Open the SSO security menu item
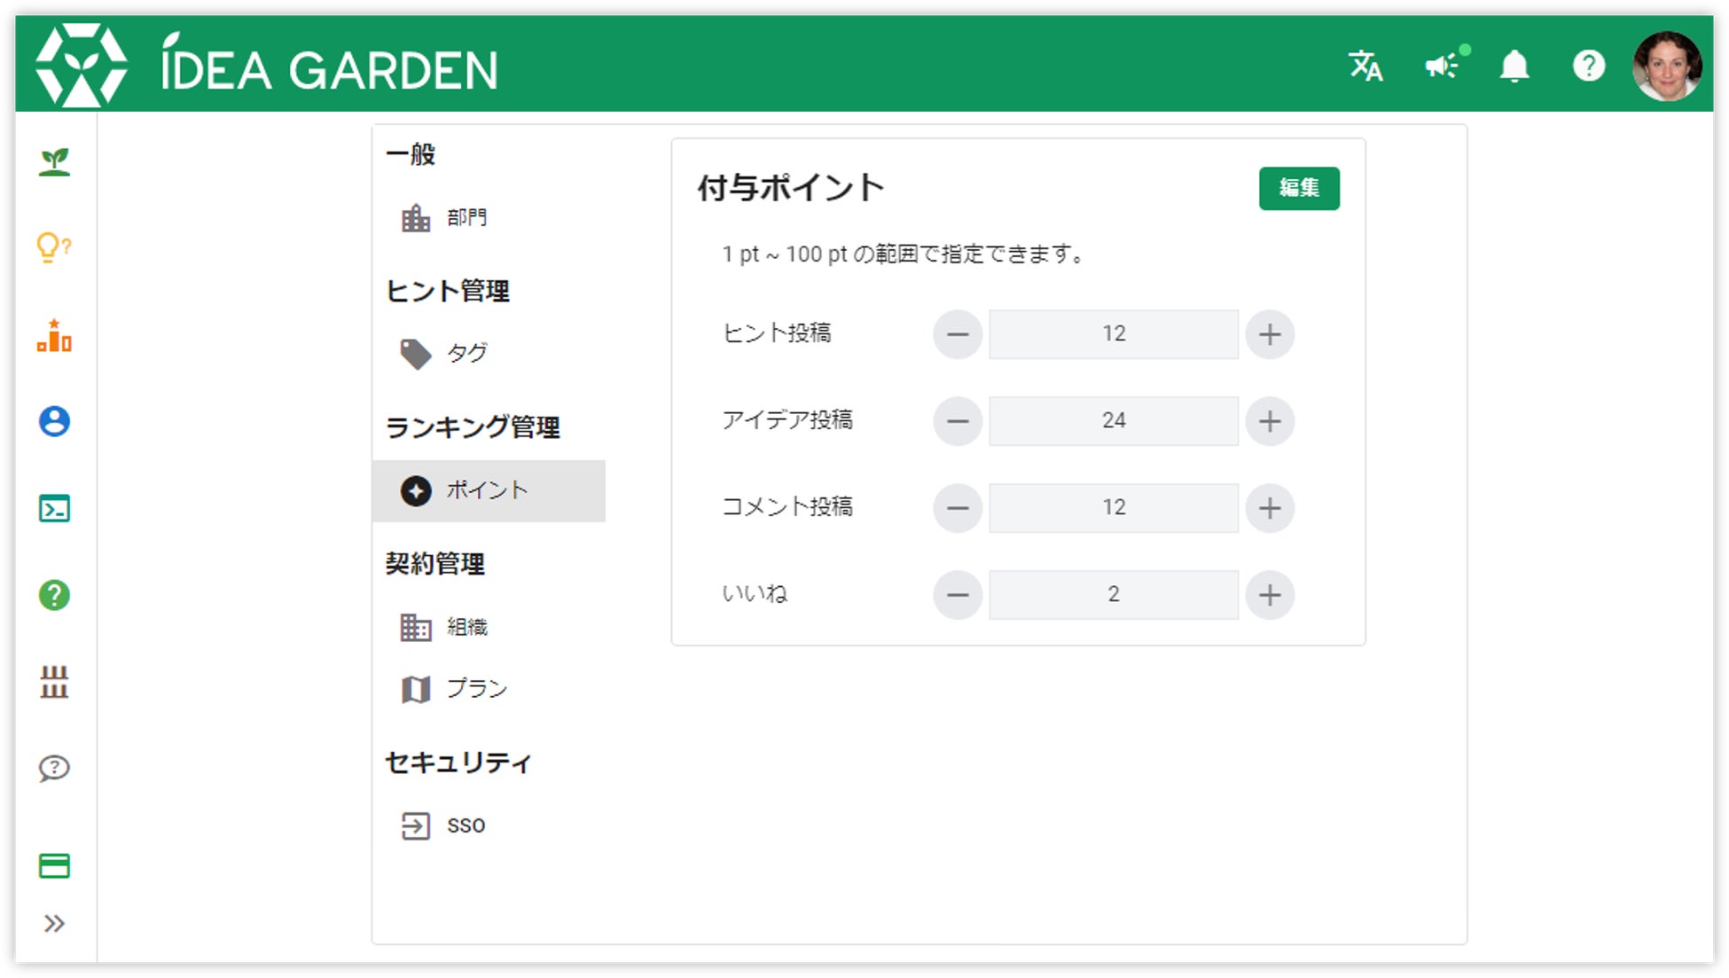This screenshot has width=1729, height=978. pyautogui.click(x=465, y=825)
